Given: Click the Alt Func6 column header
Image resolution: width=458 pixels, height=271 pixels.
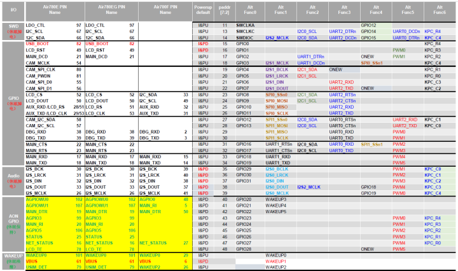Looking at the screenshot, I should pos(440,11).
